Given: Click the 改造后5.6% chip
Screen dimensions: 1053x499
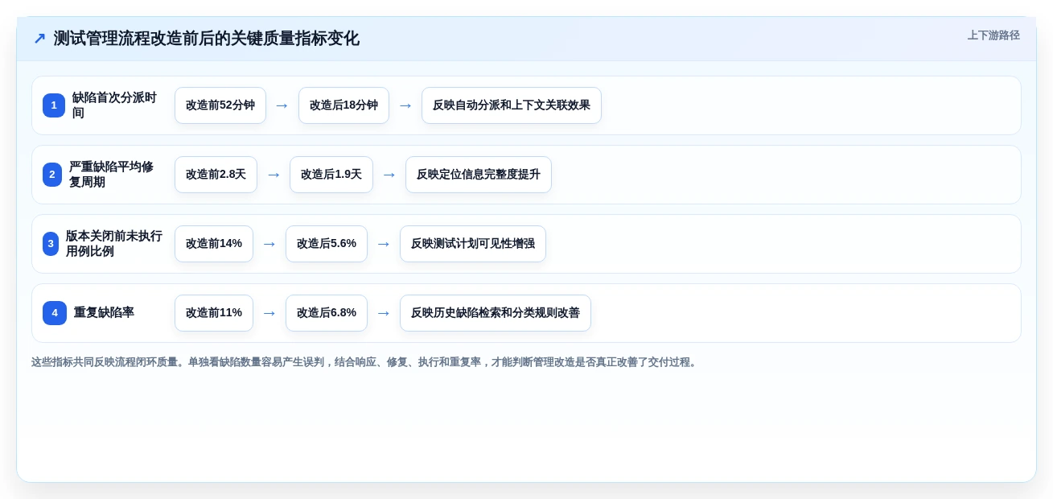Looking at the screenshot, I should point(327,244).
